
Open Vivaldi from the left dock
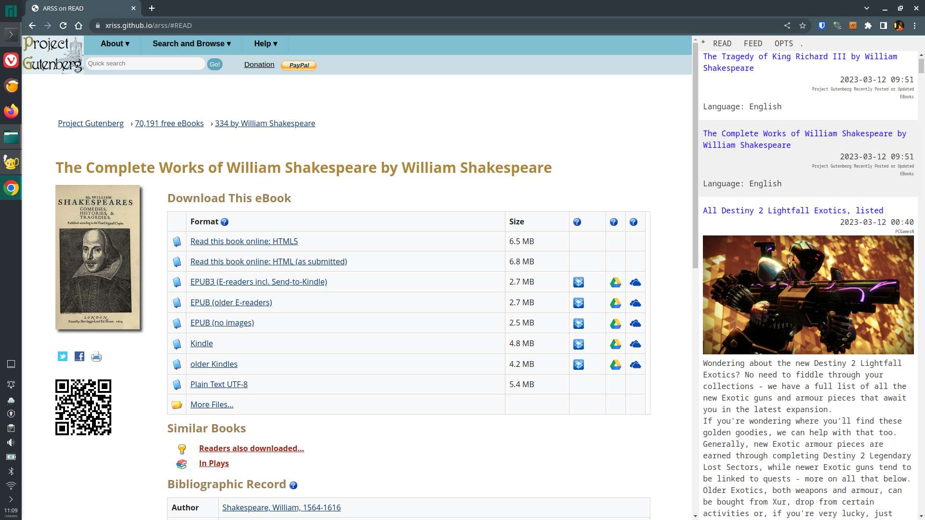[11, 60]
